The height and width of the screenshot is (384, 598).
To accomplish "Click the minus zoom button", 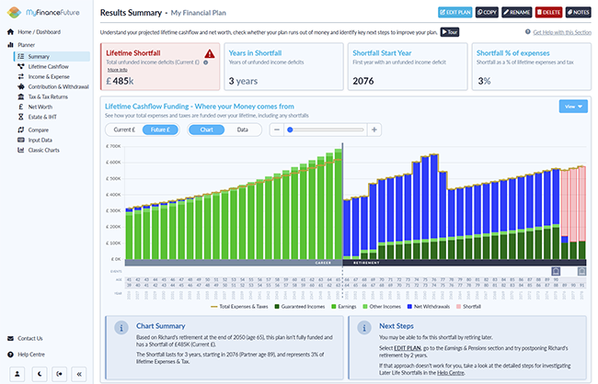I will click(x=277, y=130).
